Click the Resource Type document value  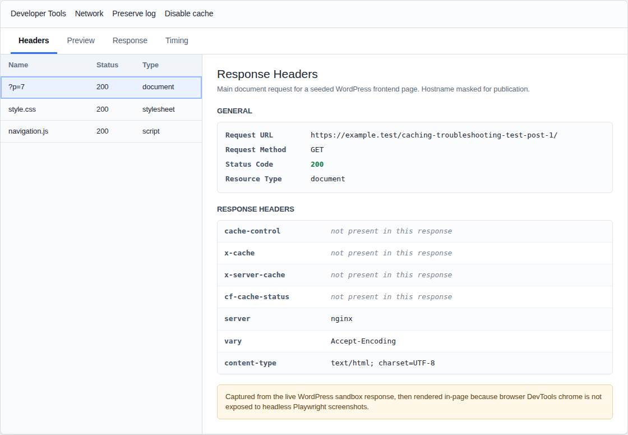(x=327, y=179)
